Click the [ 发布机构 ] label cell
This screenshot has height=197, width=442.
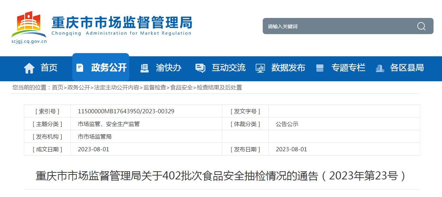click(x=47, y=136)
